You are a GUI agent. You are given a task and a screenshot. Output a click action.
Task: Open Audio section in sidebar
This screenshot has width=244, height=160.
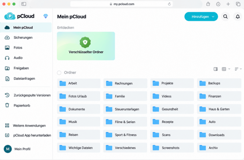tap(18, 58)
